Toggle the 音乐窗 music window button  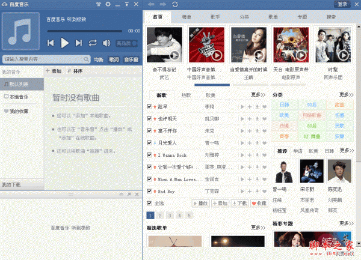(131, 59)
